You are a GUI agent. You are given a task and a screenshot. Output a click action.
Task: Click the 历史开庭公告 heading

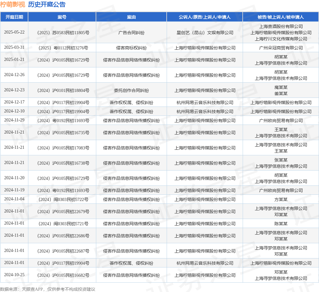47,4
